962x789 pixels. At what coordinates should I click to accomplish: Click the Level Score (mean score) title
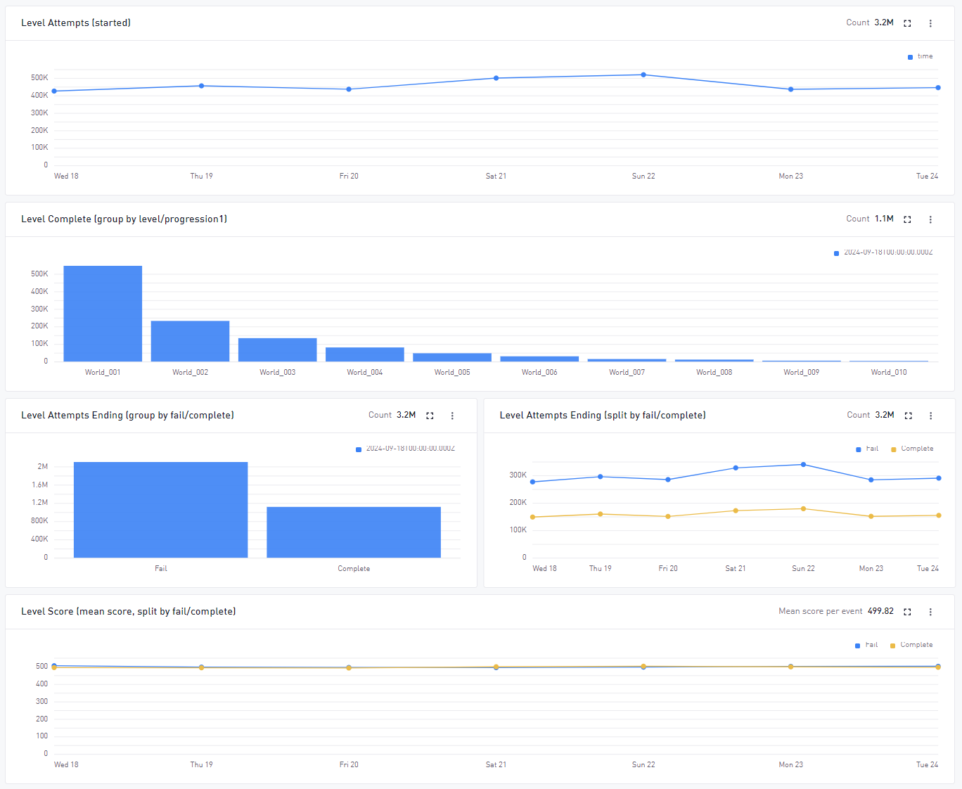[x=129, y=612]
